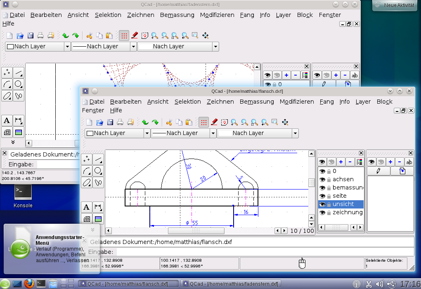The height and width of the screenshot is (289, 421).
Task: Undo last action in flansch window
Action: pyautogui.click(x=145, y=123)
